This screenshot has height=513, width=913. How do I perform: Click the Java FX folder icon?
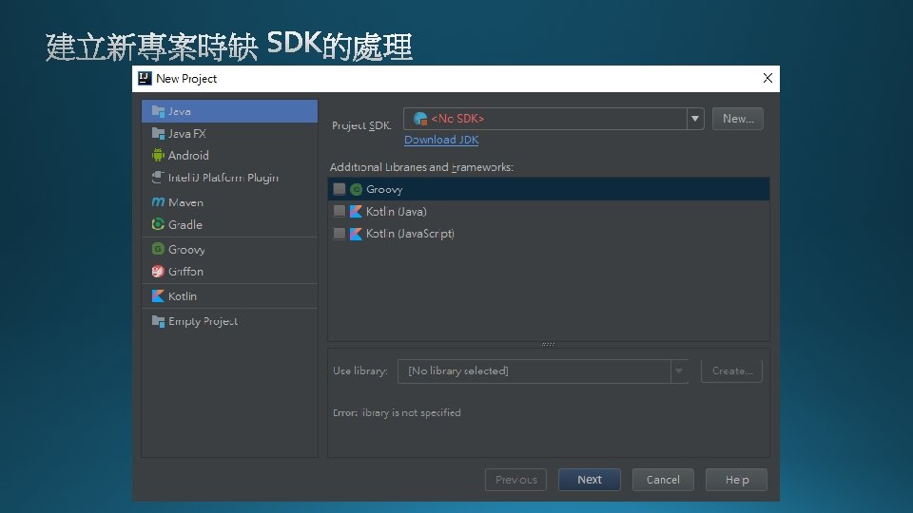click(158, 133)
